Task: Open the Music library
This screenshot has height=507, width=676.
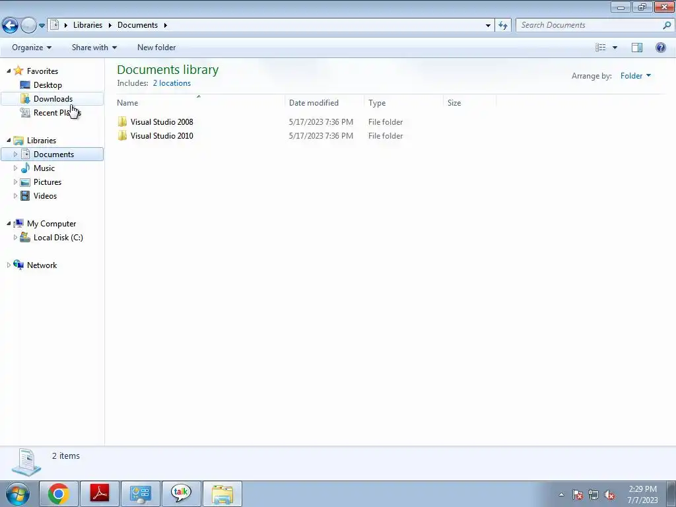Action: (44, 168)
